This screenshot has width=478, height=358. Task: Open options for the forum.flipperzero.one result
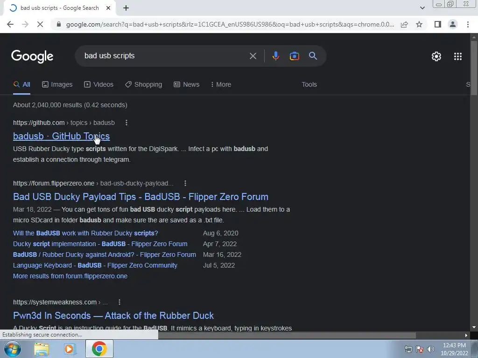[185, 183]
